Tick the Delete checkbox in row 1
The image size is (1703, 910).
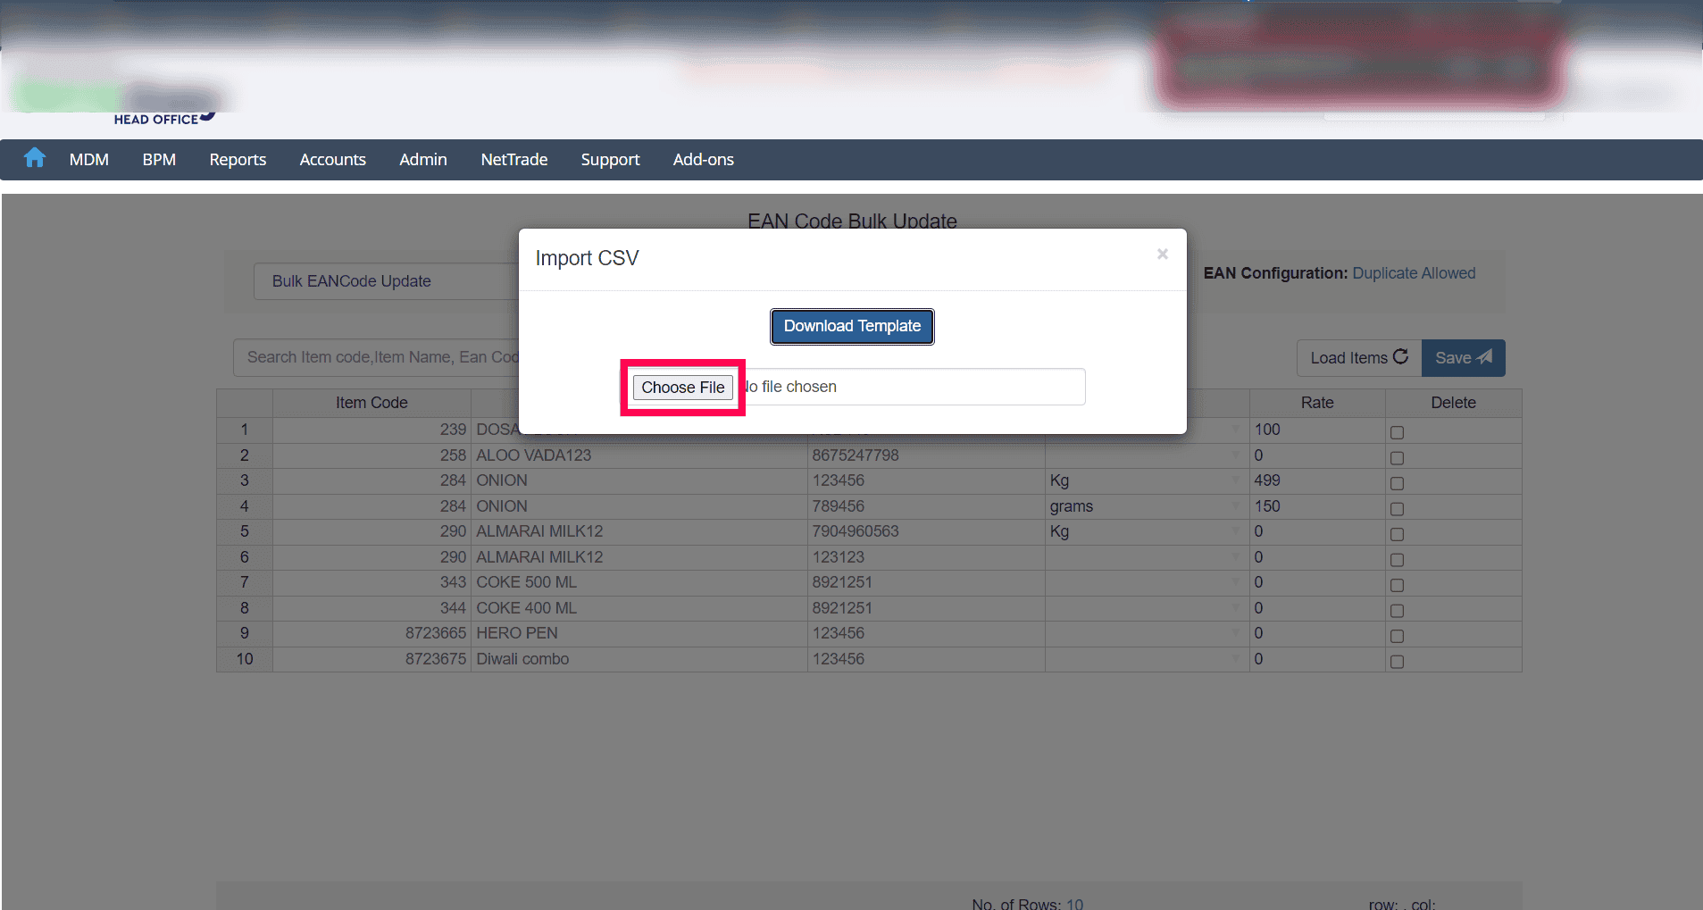click(1397, 433)
